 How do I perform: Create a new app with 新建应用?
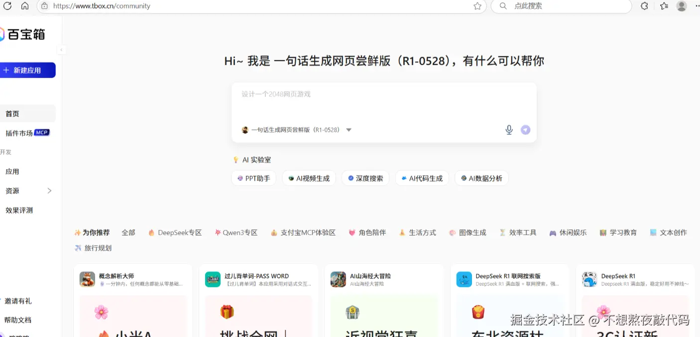[27, 70]
